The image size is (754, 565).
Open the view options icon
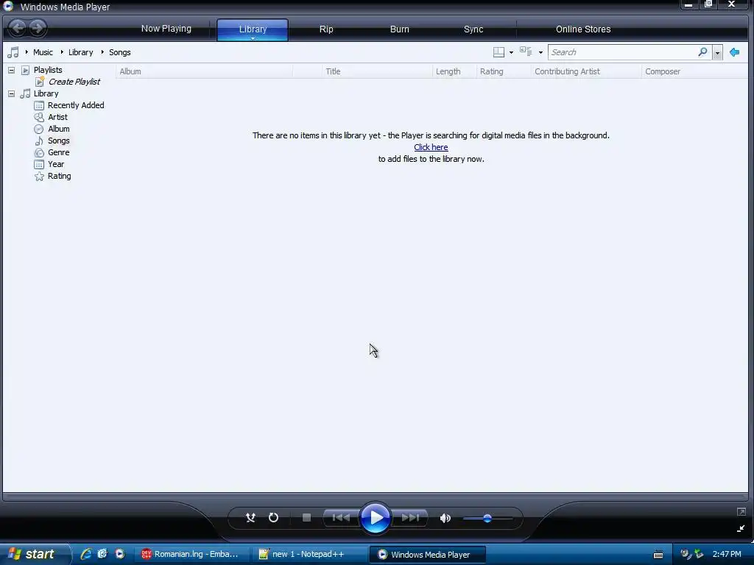point(526,51)
